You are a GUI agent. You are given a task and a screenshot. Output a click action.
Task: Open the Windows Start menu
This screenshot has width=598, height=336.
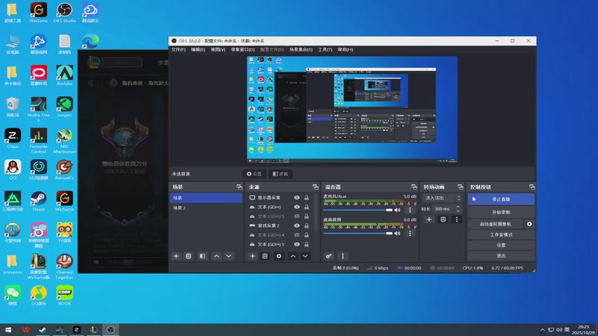pos(8,330)
